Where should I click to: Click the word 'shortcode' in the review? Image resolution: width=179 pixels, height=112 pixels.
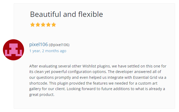(x=39, y=83)
